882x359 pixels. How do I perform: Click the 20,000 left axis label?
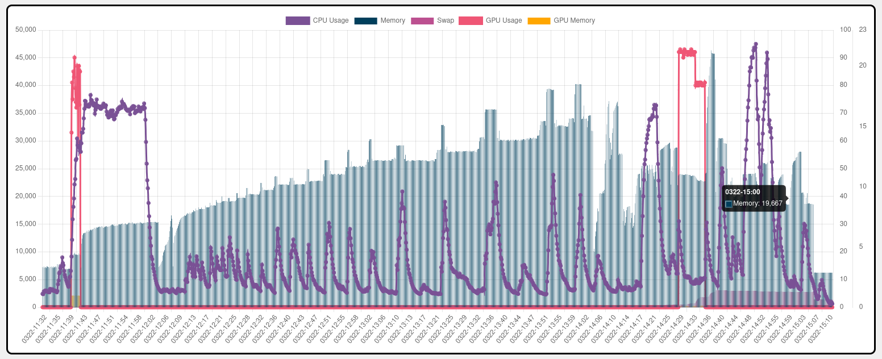26,196
